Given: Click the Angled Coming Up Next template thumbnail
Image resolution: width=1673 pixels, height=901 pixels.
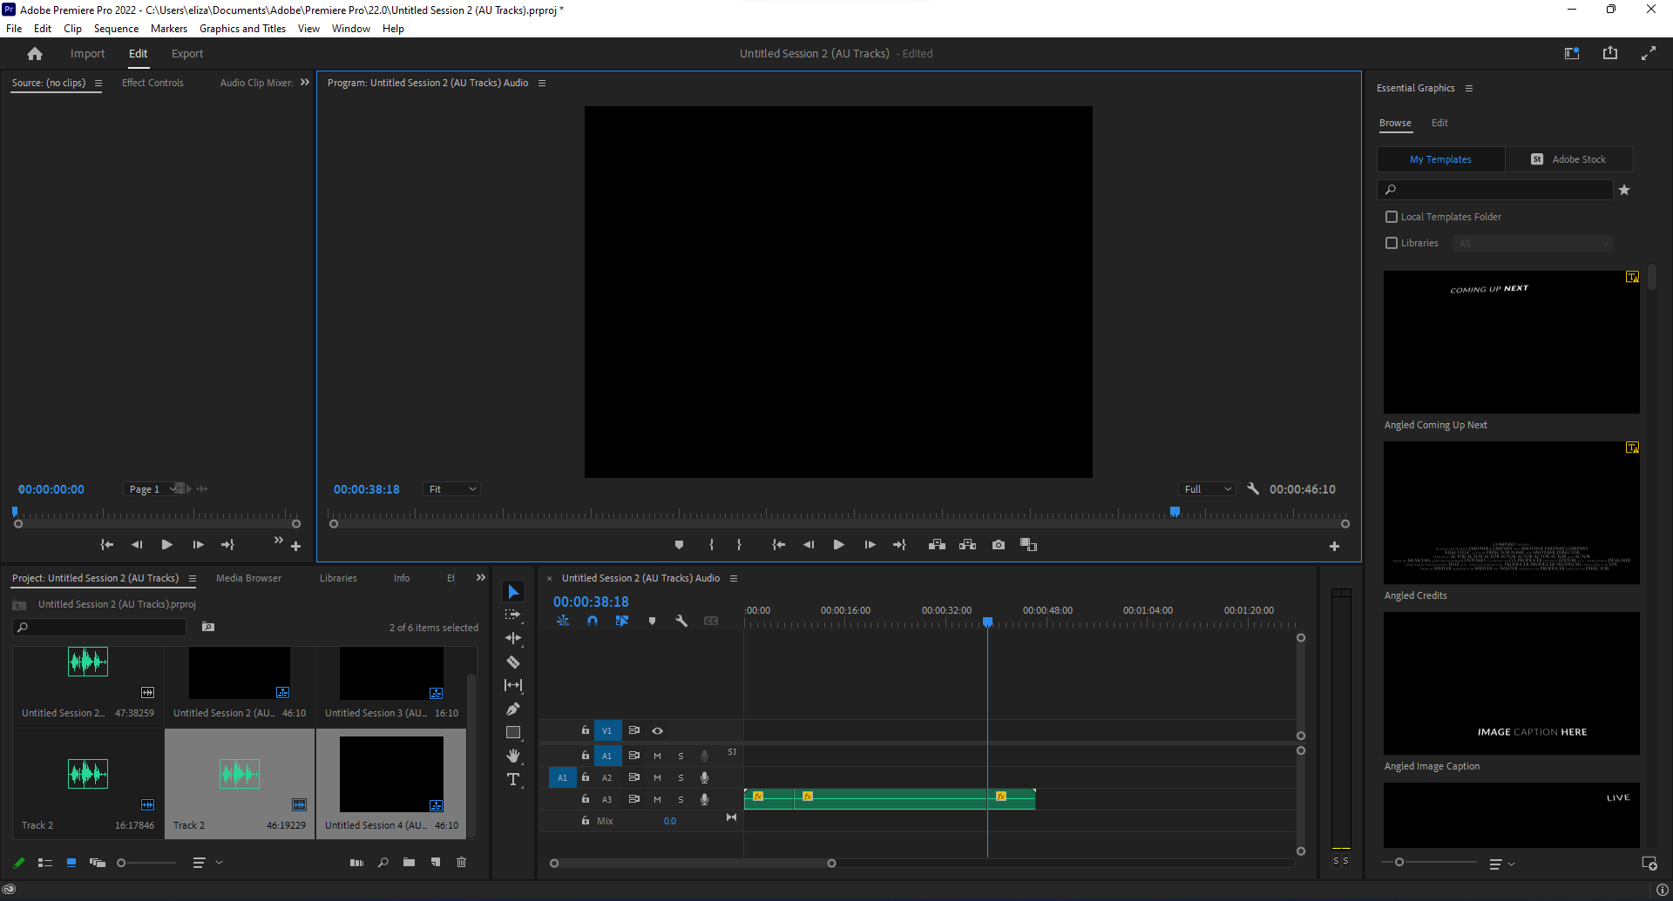Looking at the screenshot, I should click(x=1511, y=342).
